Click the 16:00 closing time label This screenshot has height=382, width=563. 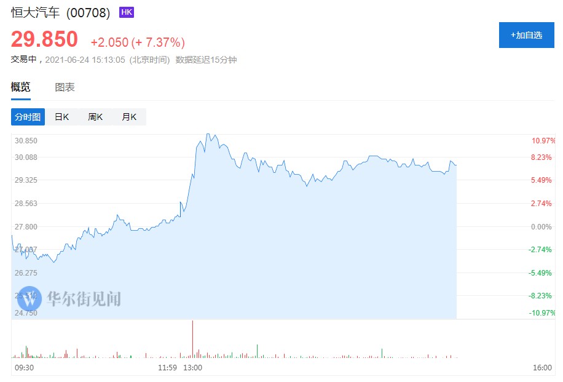point(542,368)
